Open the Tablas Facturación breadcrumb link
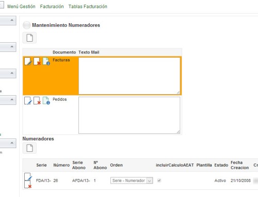The image size is (258, 197). coord(88,7)
